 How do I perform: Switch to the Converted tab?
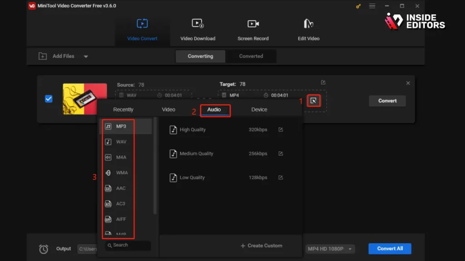coord(251,56)
